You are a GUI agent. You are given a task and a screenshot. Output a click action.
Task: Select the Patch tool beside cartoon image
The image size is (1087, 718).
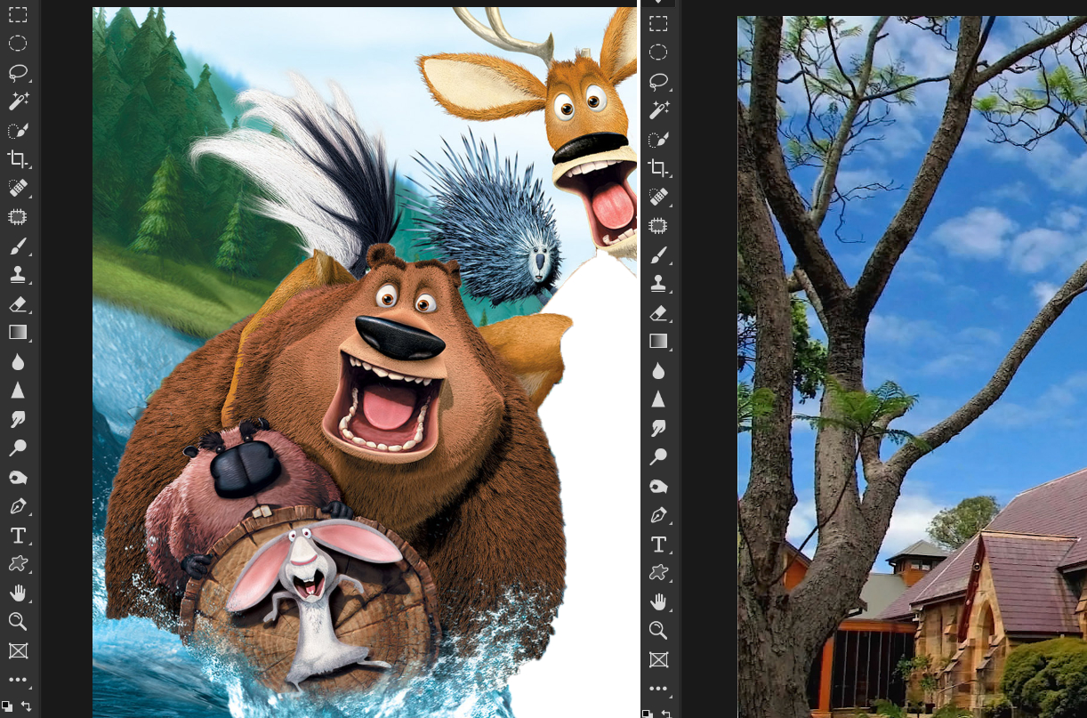(18, 217)
